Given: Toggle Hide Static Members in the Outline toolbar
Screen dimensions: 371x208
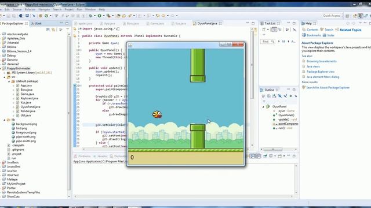Looking at the screenshot, I should (x=285, y=96).
